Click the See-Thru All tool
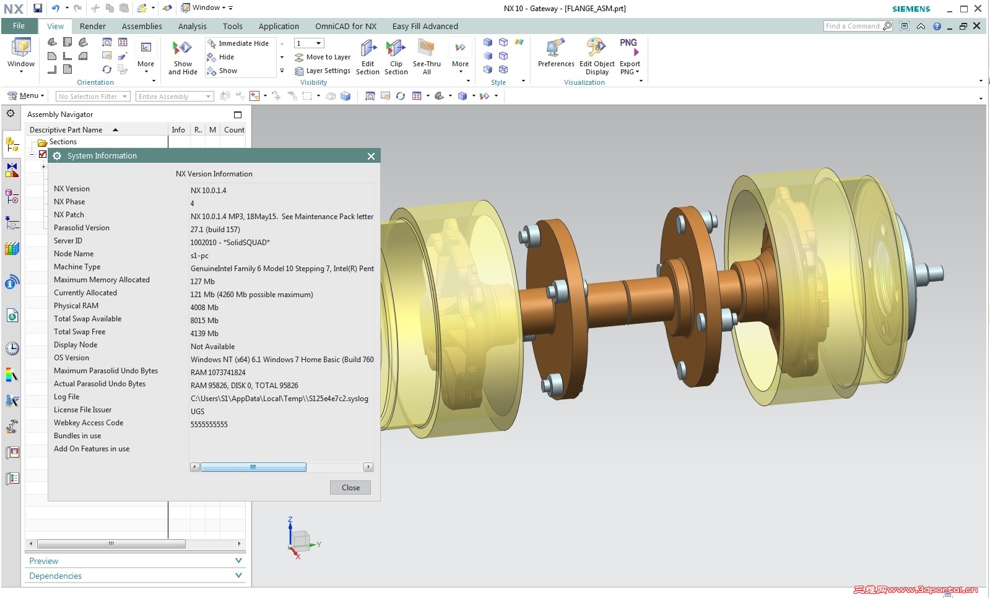The image size is (990, 598). (x=427, y=58)
